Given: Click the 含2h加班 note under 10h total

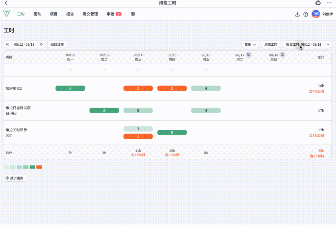Looking at the screenshot, I should [x=172, y=155].
